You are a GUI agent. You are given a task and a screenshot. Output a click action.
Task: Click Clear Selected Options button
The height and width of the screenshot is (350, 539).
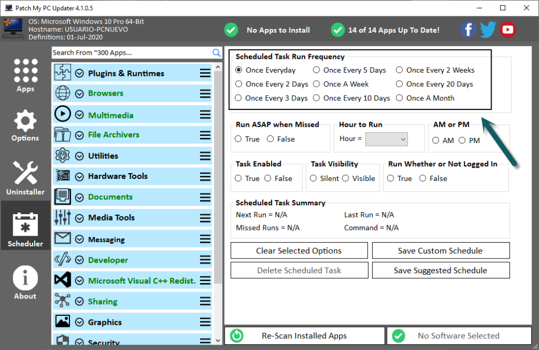(x=299, y=251)
